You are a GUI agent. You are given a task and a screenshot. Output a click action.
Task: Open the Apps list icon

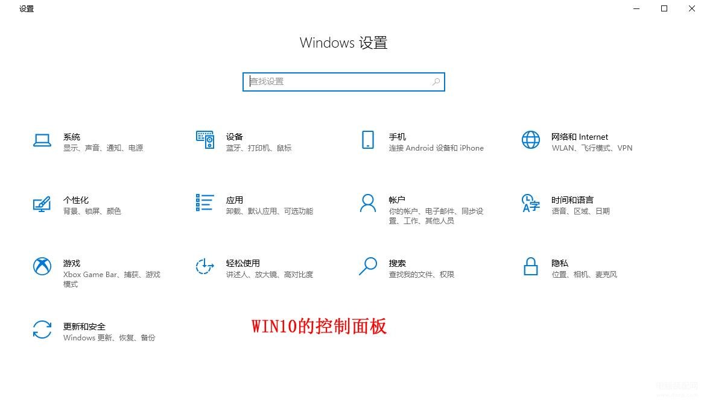pos(205,202)
